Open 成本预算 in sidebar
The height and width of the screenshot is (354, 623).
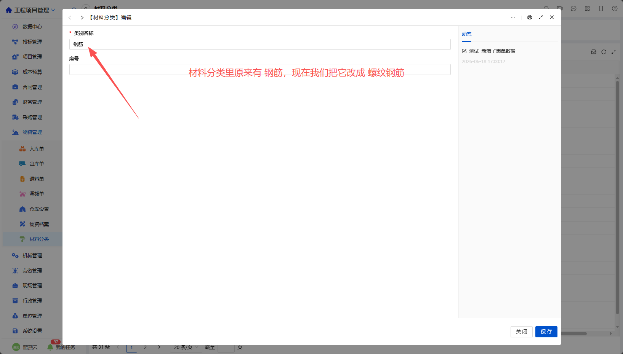(x=32, y=72)
